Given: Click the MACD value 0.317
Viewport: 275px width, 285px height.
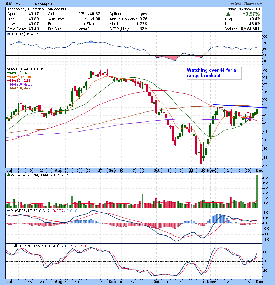Looking at the screenshot, I should pos(44,211).
